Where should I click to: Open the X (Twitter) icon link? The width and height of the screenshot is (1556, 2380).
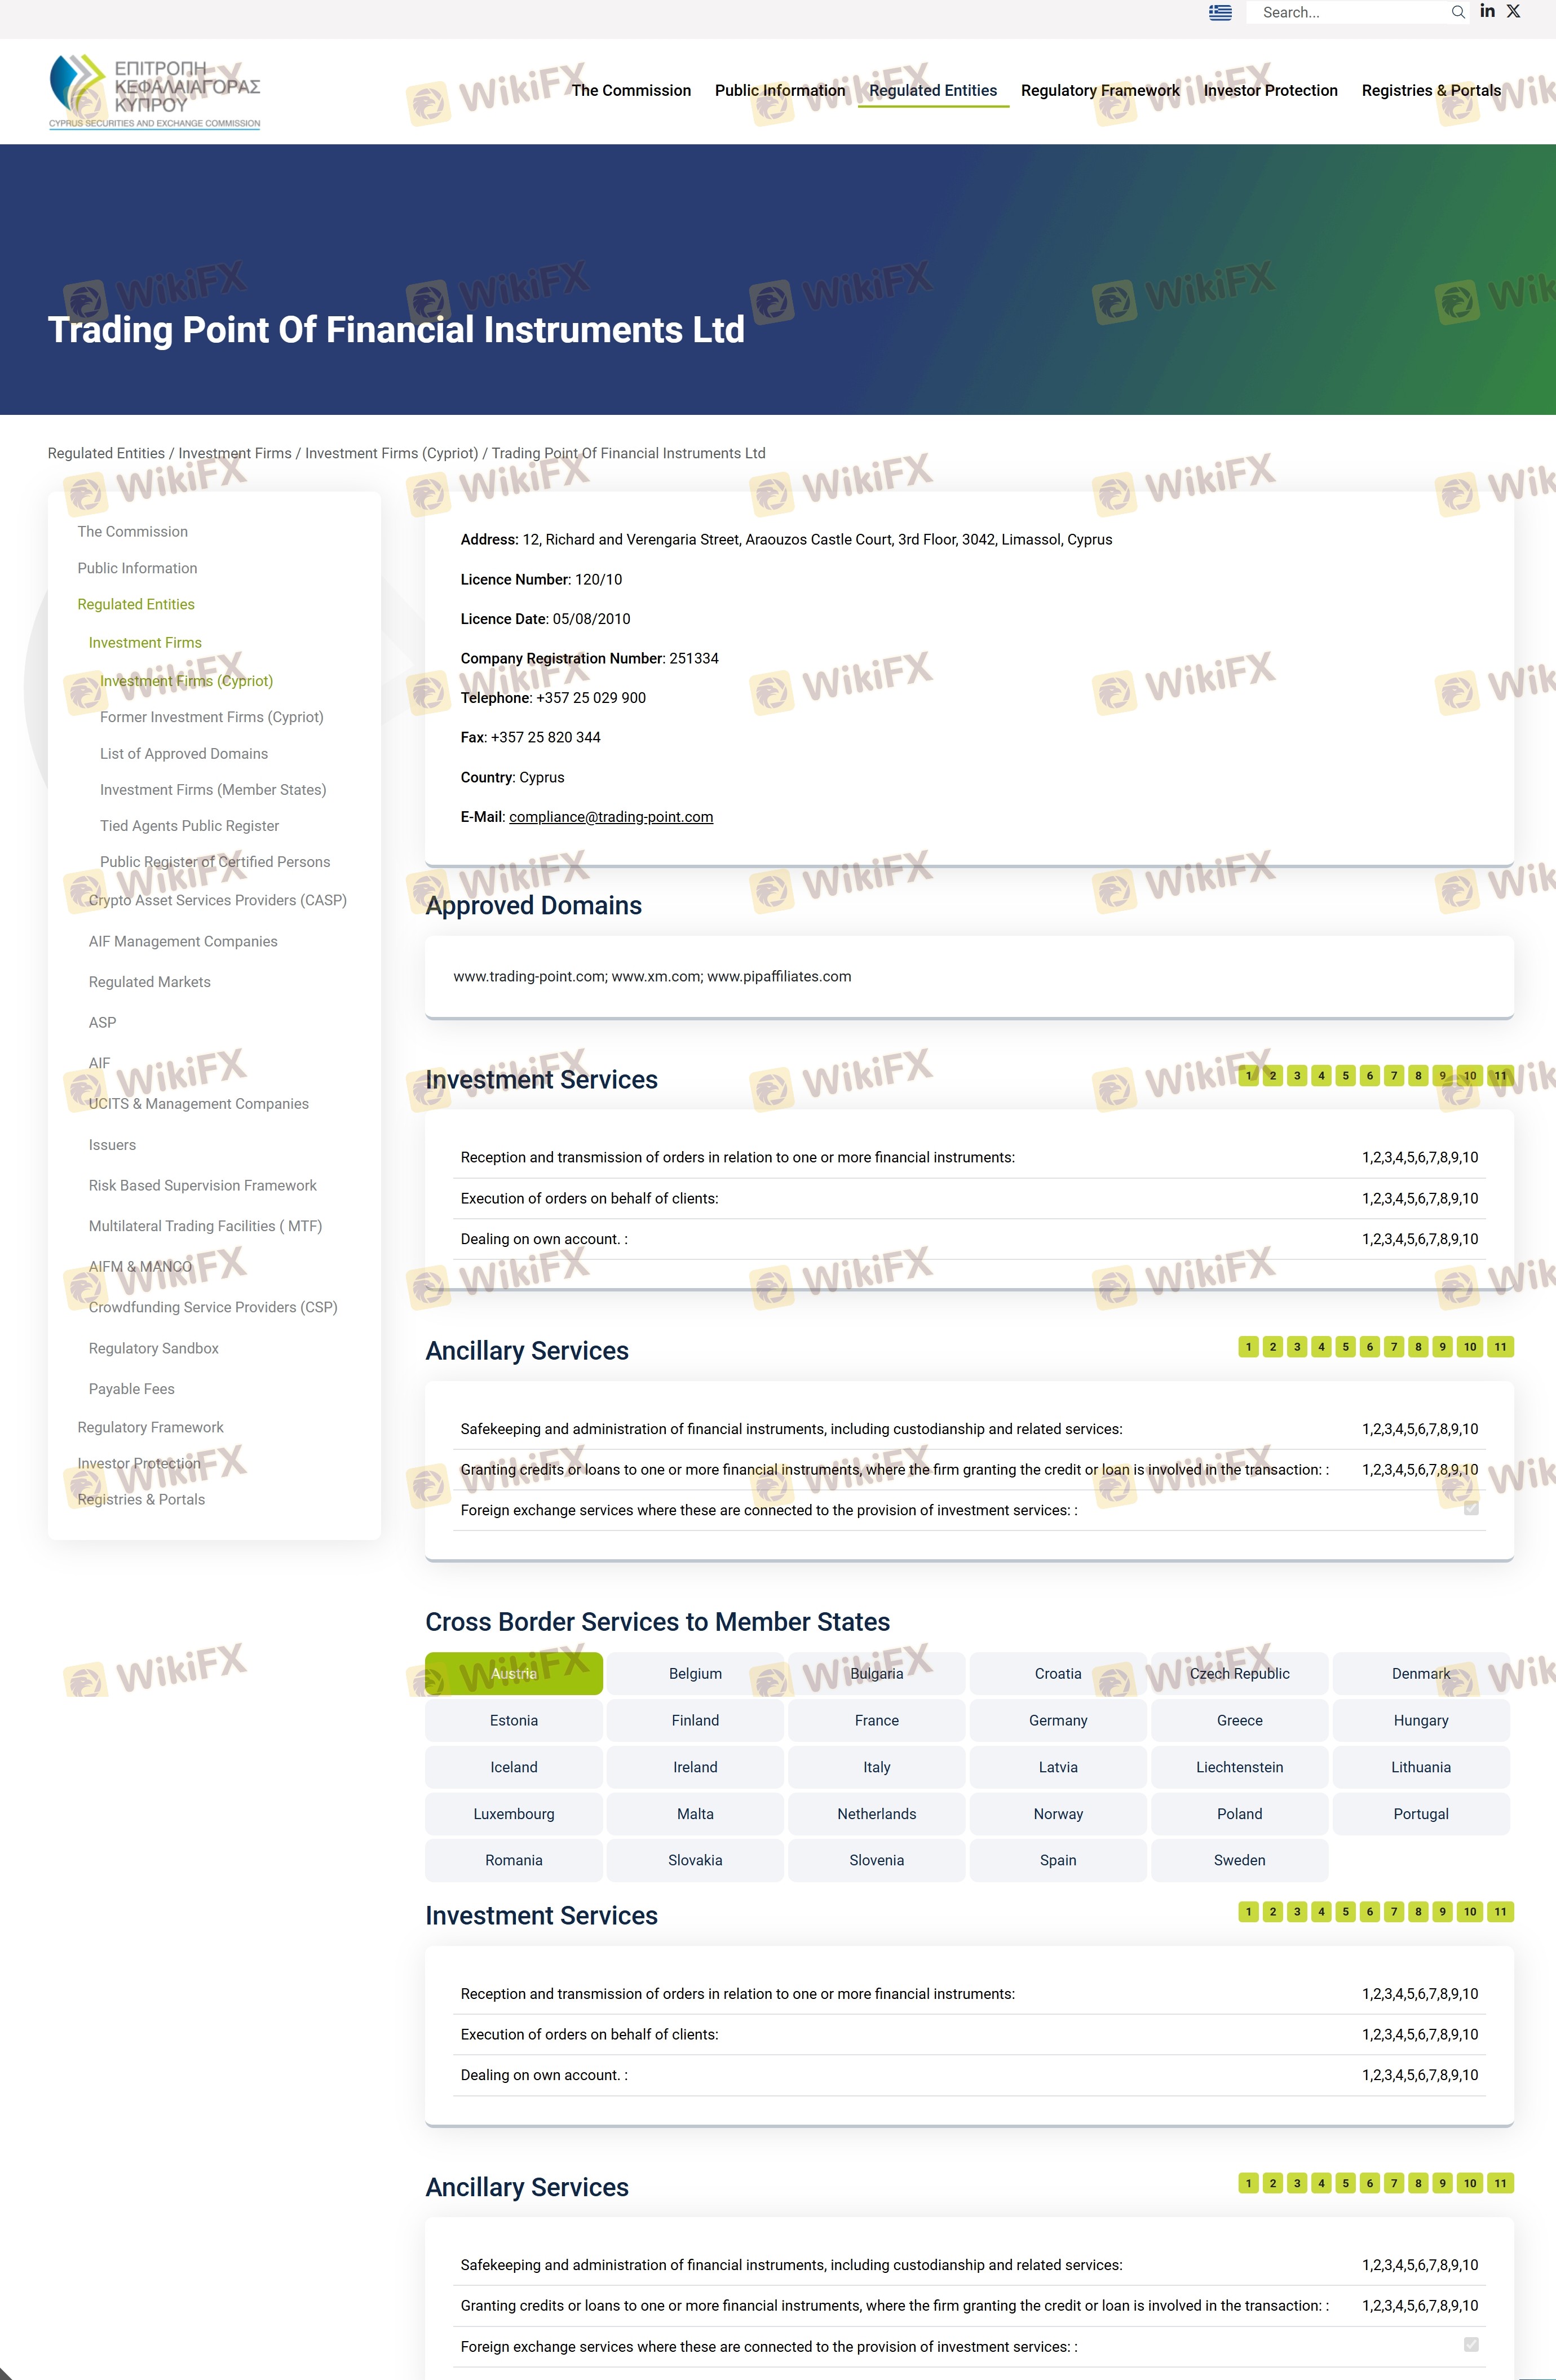coord(1514,12)
